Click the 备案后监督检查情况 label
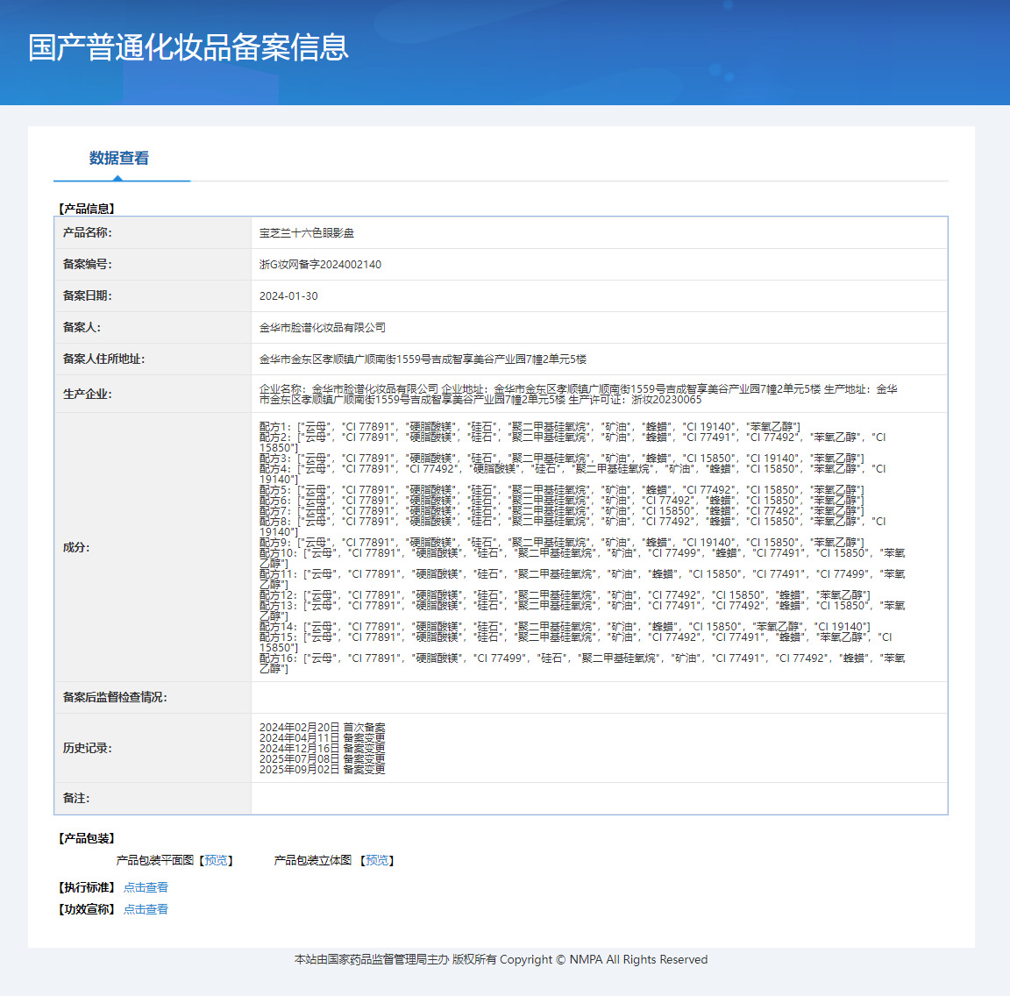 (x=115, y=697)
